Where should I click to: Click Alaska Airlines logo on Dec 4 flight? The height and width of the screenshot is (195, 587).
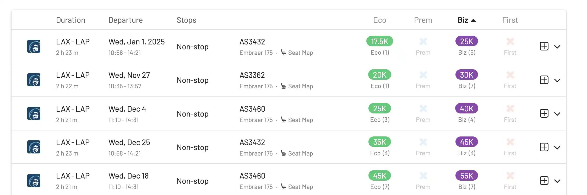(x=34, y=113)
